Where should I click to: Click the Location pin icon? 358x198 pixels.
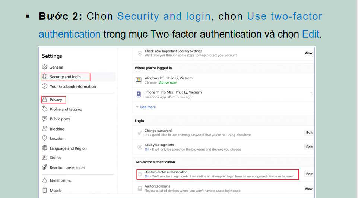click(45, 138)
